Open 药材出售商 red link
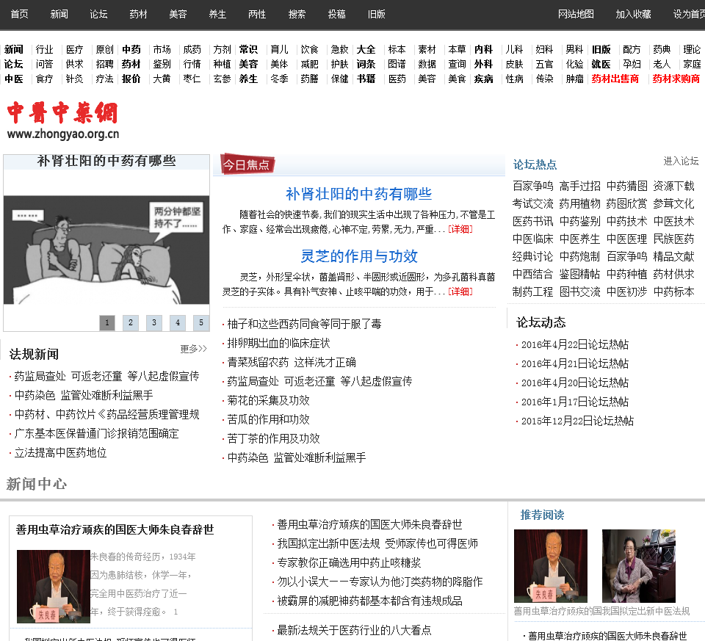 tap(615, 79)
